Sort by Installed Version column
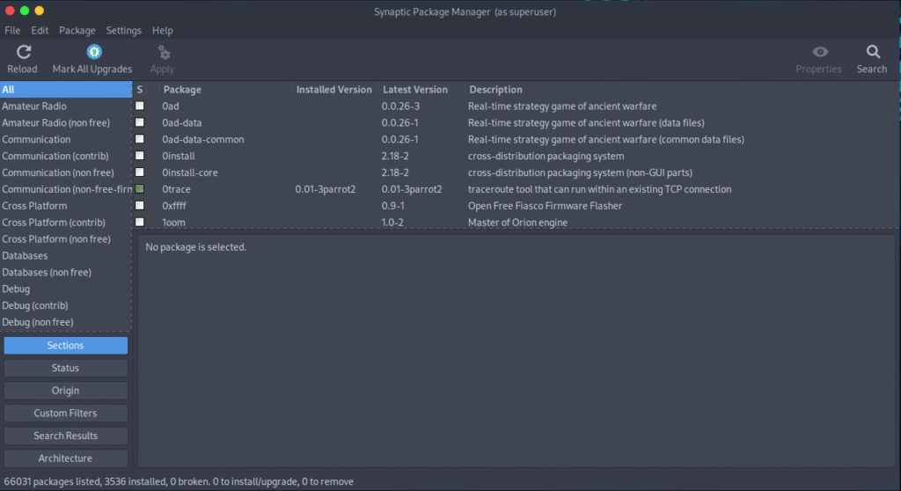The width and height of the screenshot is (901, 491). [x=333, y=90]
